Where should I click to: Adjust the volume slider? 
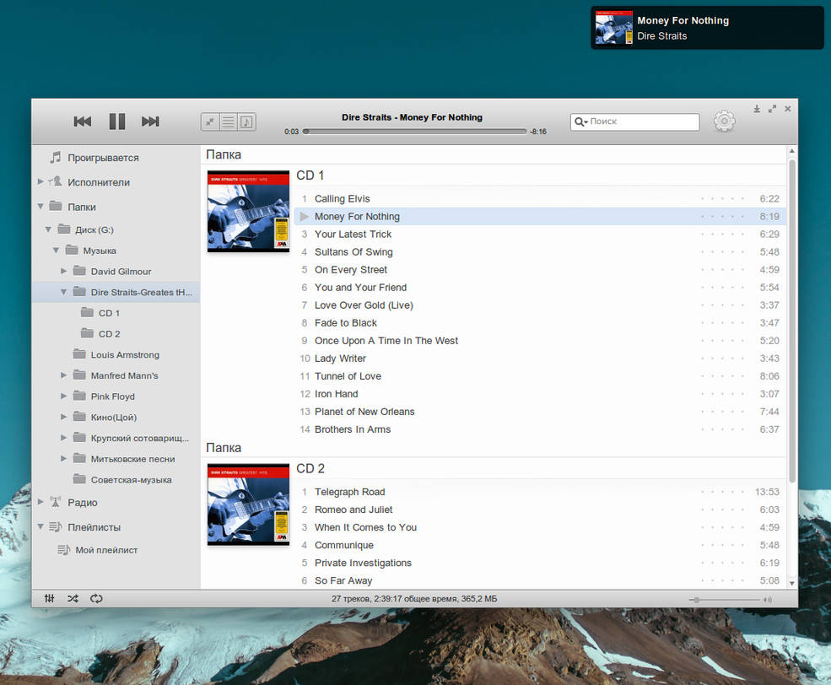(725, 600)
